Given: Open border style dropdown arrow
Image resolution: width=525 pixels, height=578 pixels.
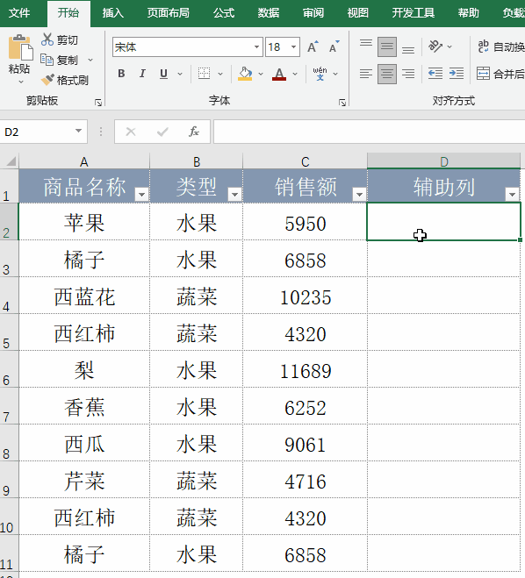Looking at the screenshot, I should tap(220, 74).
